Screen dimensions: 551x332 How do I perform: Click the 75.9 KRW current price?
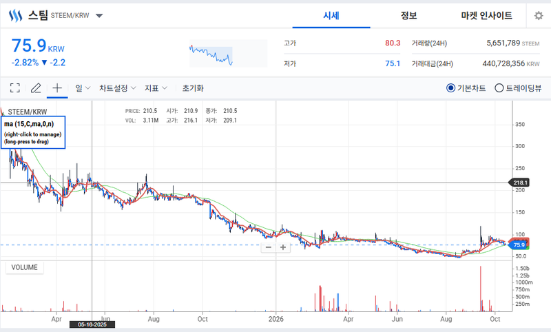(x=38, y=45)
